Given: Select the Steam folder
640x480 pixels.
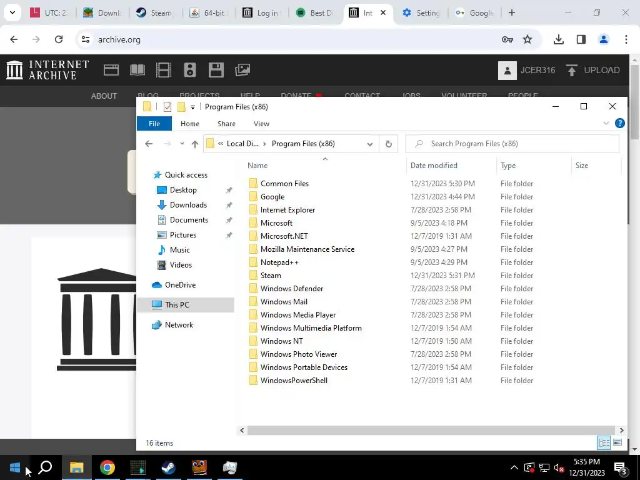Looking at the screenshot, I should pos(271,276).
